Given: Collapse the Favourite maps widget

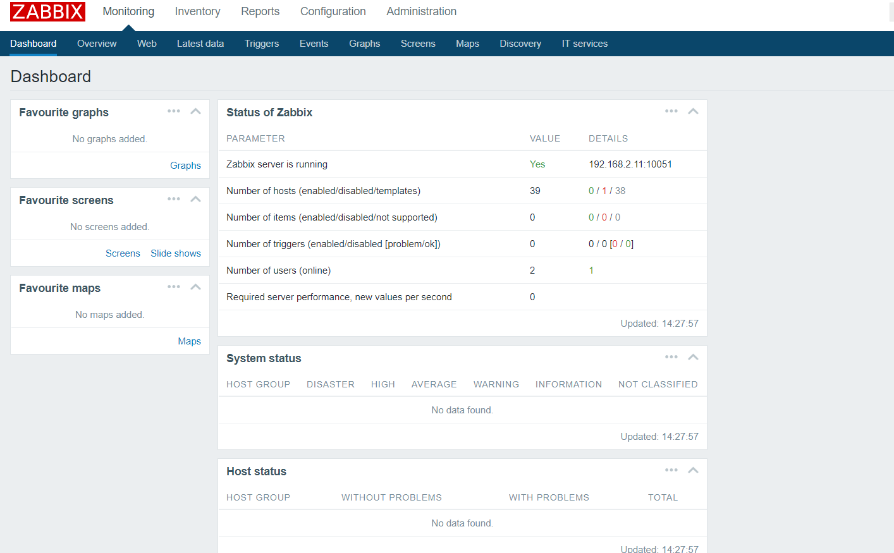Looking at the screenshot, I should [x=196, y=287].
